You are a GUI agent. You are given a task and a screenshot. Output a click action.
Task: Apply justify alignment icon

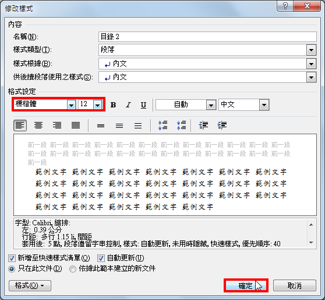click(76, 125)
